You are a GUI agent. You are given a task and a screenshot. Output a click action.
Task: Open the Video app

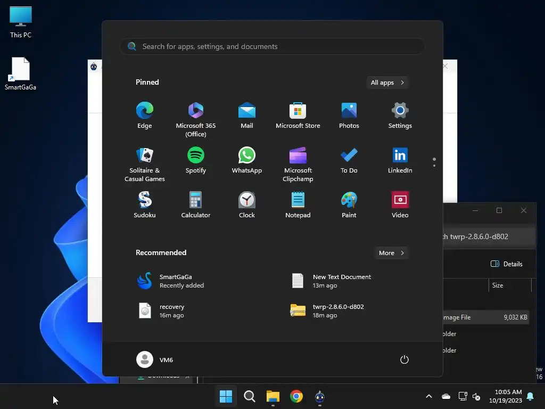(x=400, y=205)
